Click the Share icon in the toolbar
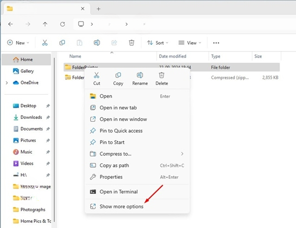296x228 pixels. pyautogui.click(x=114, y=43)
